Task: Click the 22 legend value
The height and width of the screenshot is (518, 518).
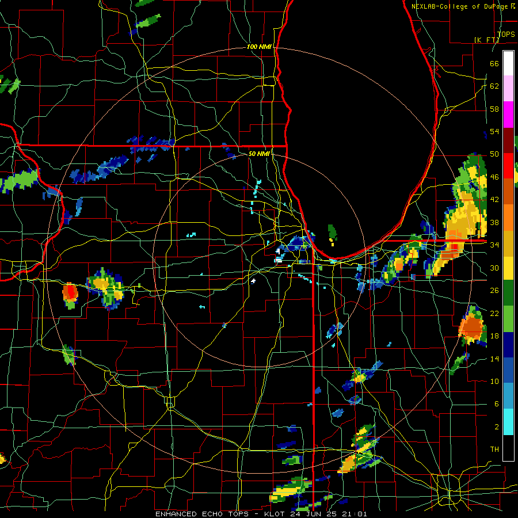Action: 494,313
